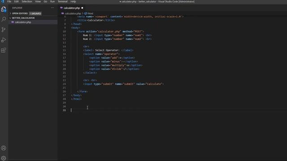Click the closing </body> tag

pos(76,95)
